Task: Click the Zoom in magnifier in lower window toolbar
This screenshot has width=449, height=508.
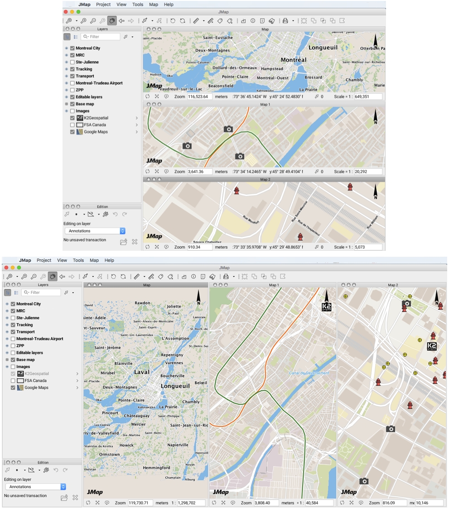Action: [x=24, y=276]
